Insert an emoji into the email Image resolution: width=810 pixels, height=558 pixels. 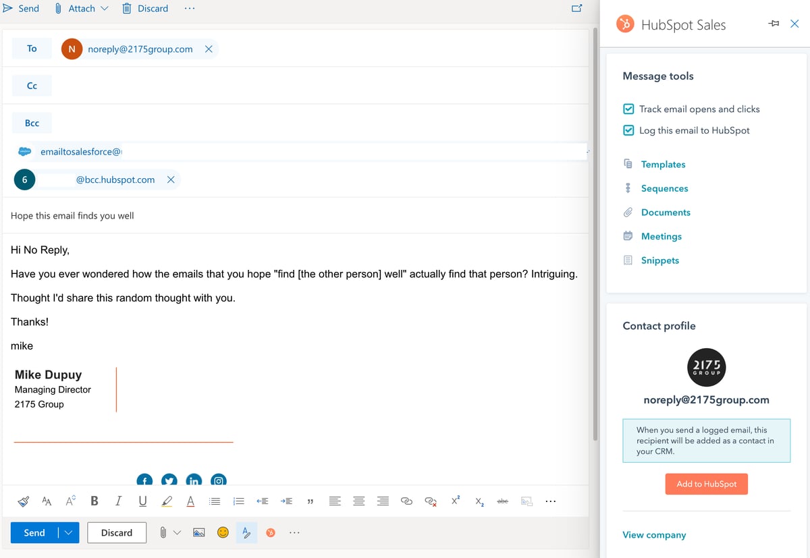pos(222,532)
